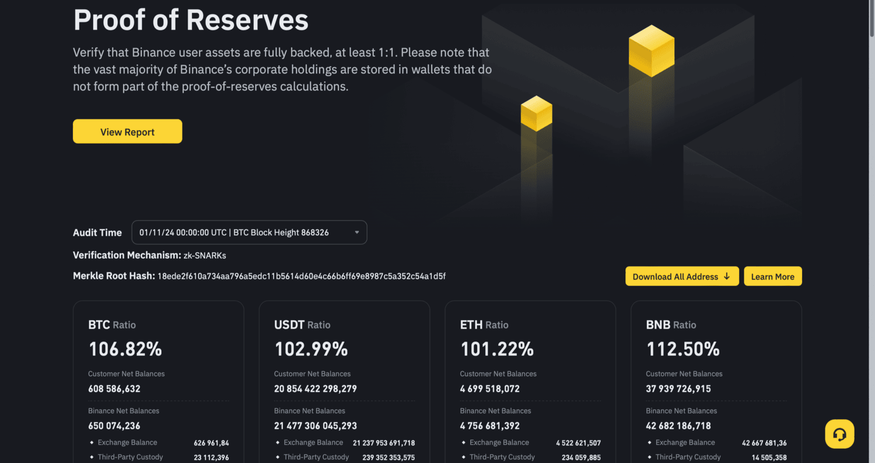
Task: Open the support chat headset icon
Action: (x=839, y=434)
